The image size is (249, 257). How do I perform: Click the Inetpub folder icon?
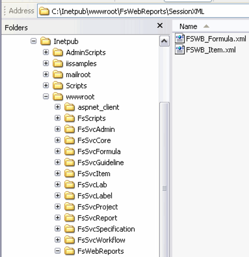(45, 41)
